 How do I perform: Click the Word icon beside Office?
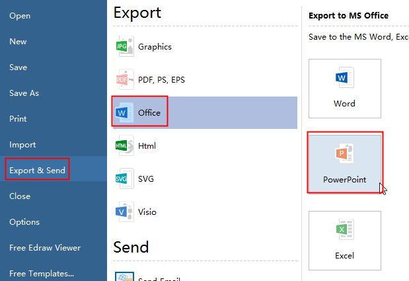pyautogui.click(x=122, y=113)
